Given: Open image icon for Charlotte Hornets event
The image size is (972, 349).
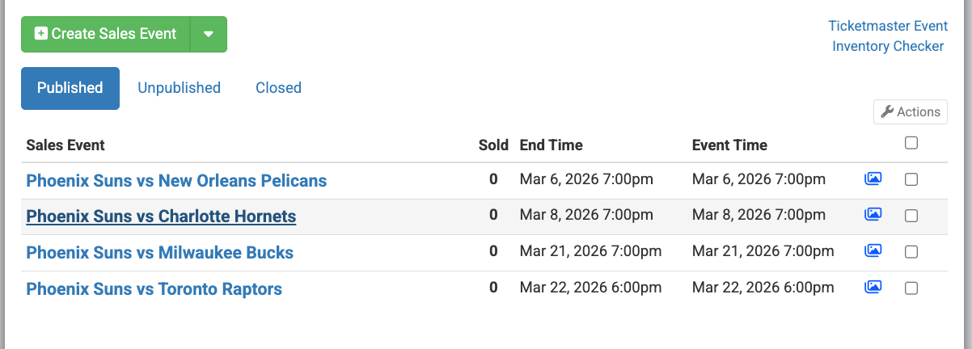Looking at the screenshot, I should (x=873, y=215).
